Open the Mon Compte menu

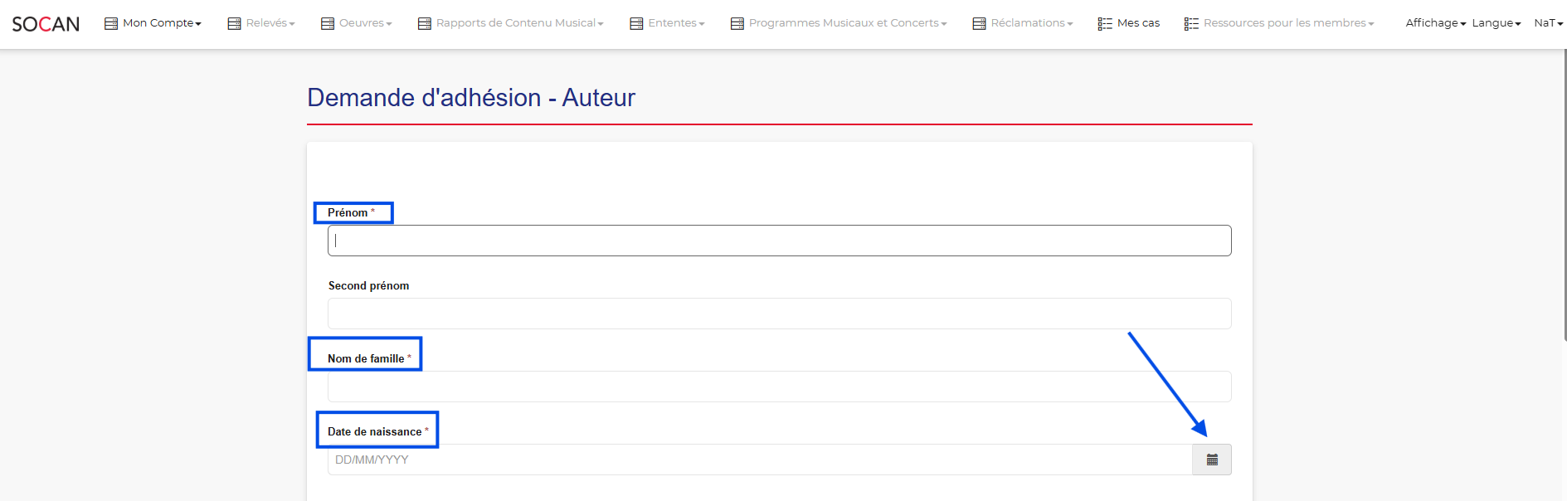pos(161,23)
